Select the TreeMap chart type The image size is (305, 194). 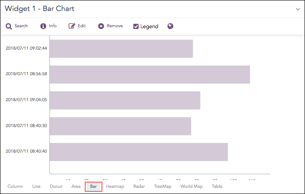[162, 187]
